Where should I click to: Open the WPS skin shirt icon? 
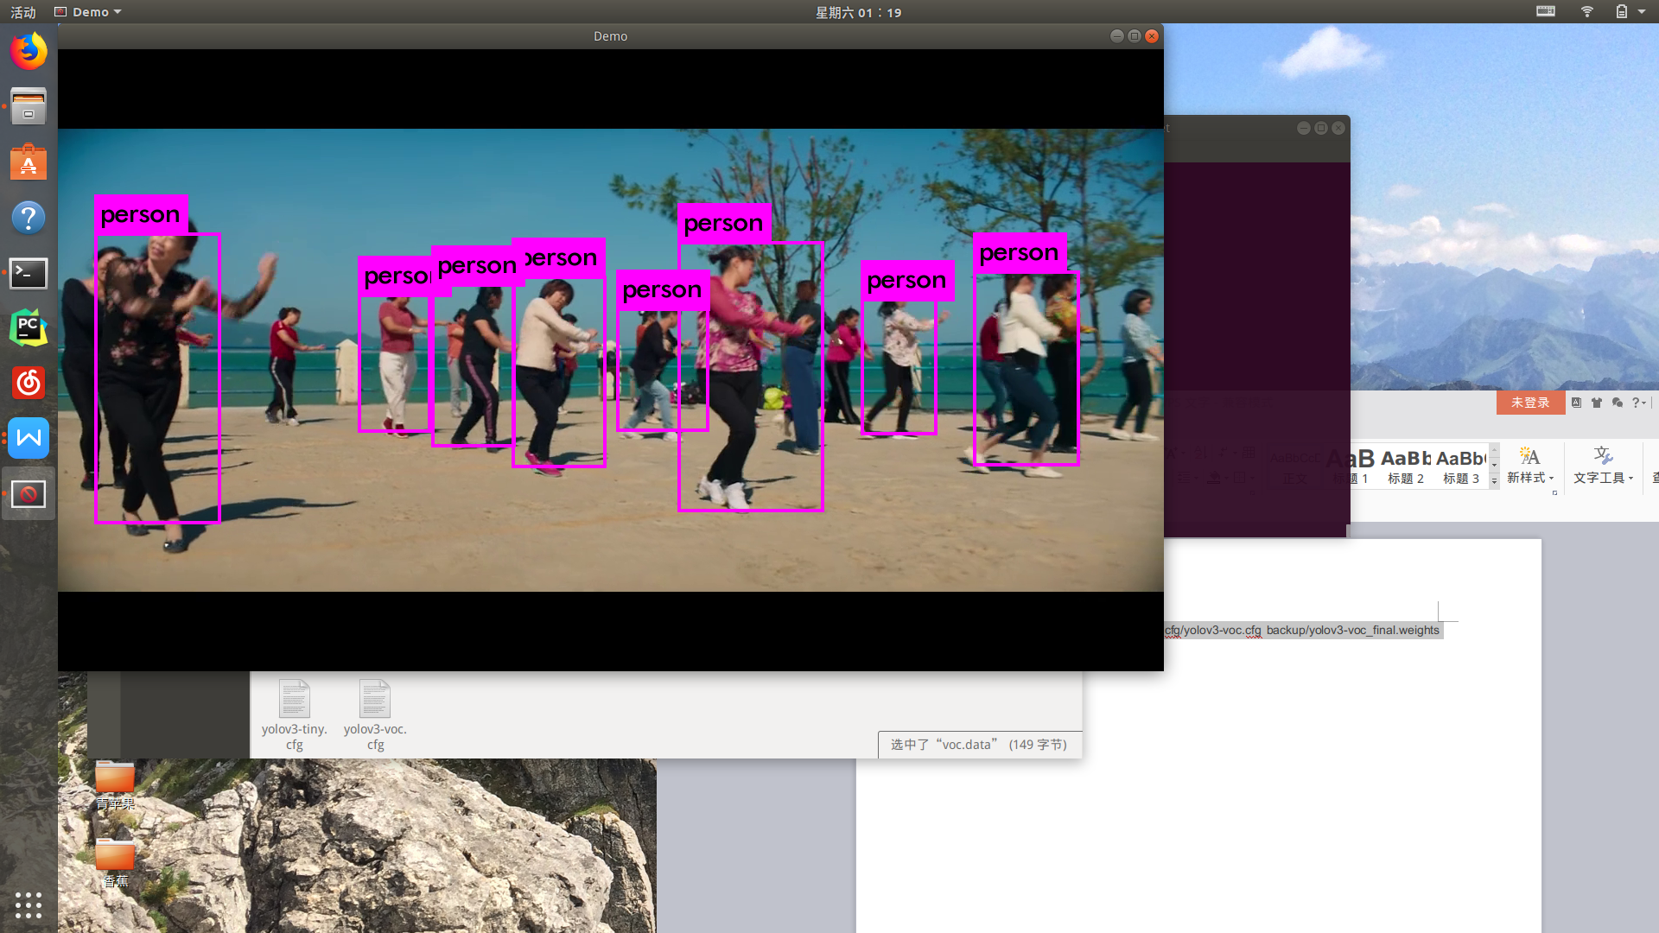(x=1597, y=403)
